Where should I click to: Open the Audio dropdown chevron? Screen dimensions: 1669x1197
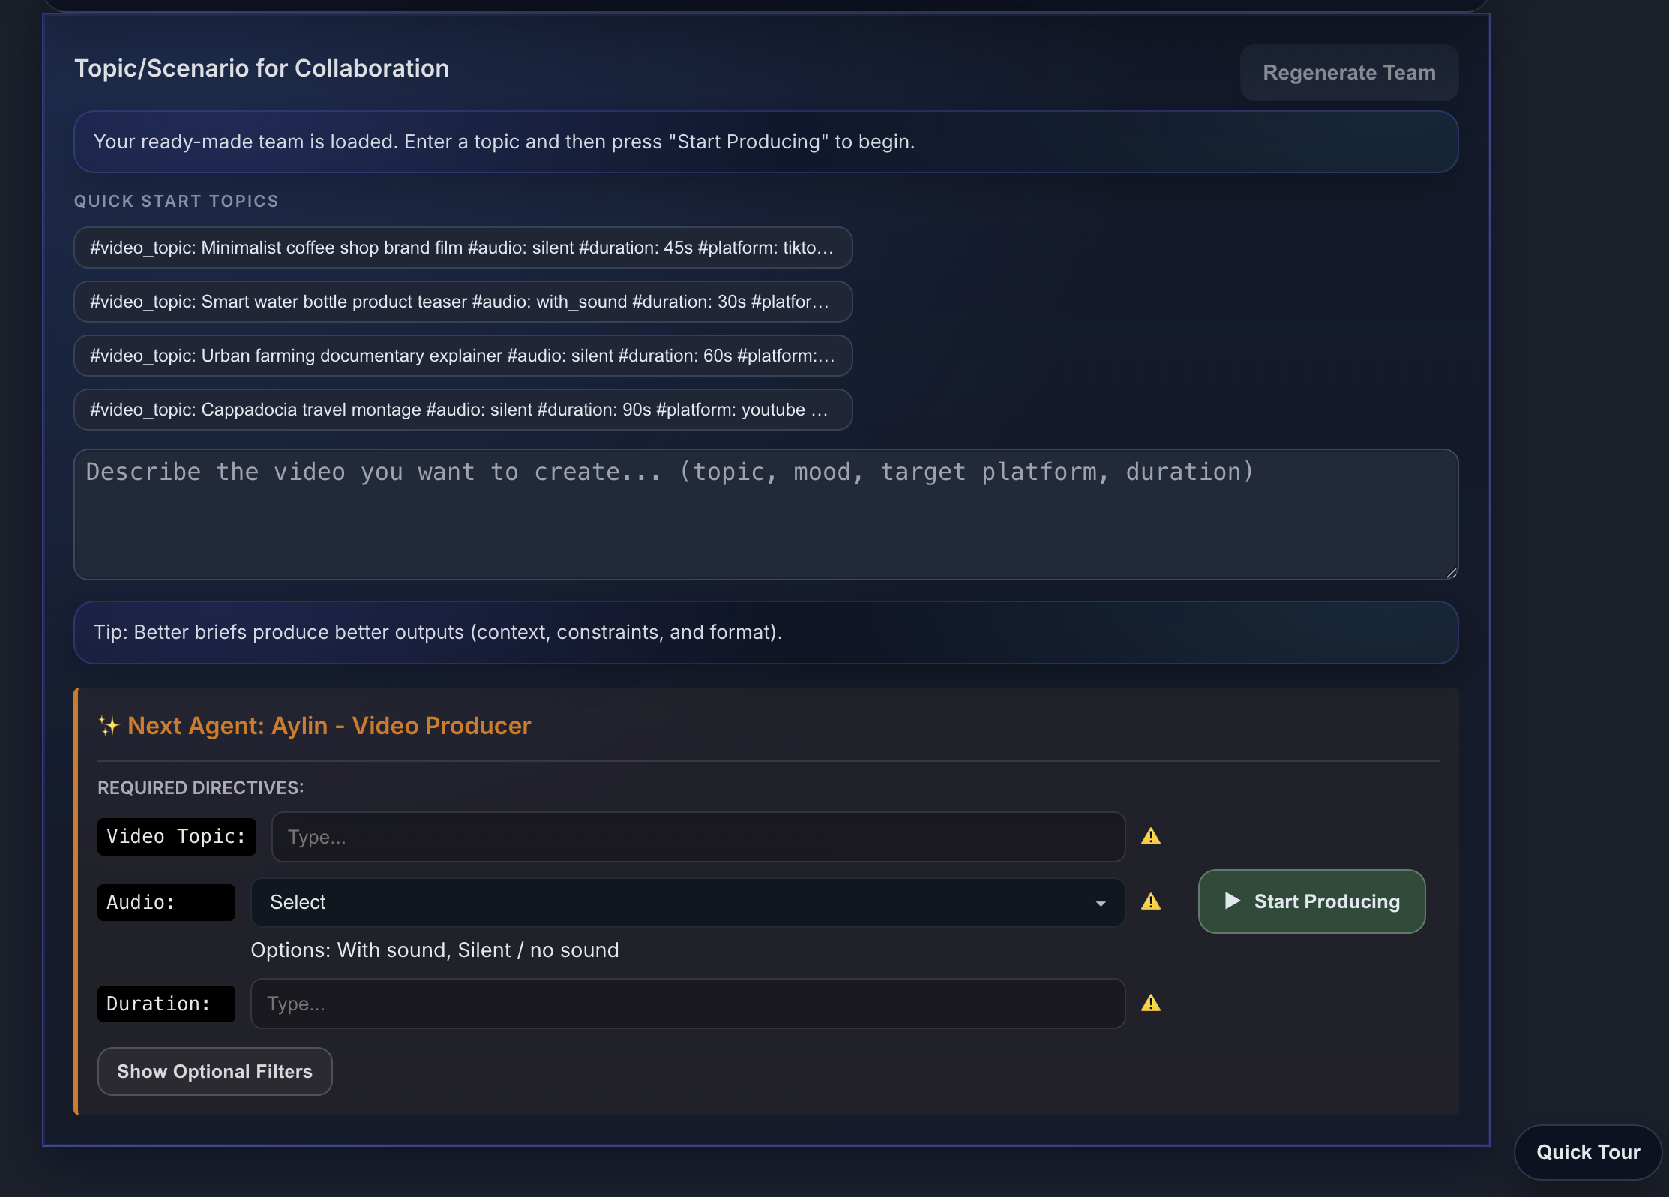click(1101, 903)
